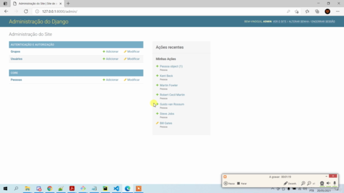Go back with the browser back arrow
The image size is (344, 193).
tap(6, 11)
